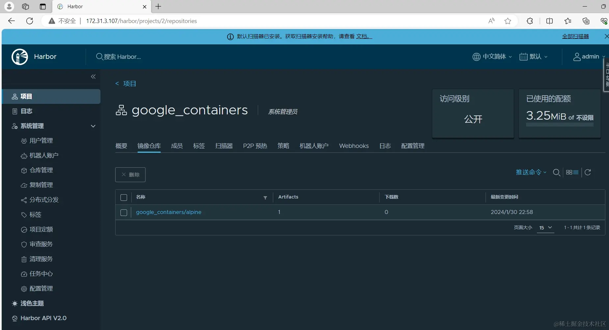This screenshot has width=609, height=330.
Task: Filter by name column funnel icon
Action: tap(265, 198)
